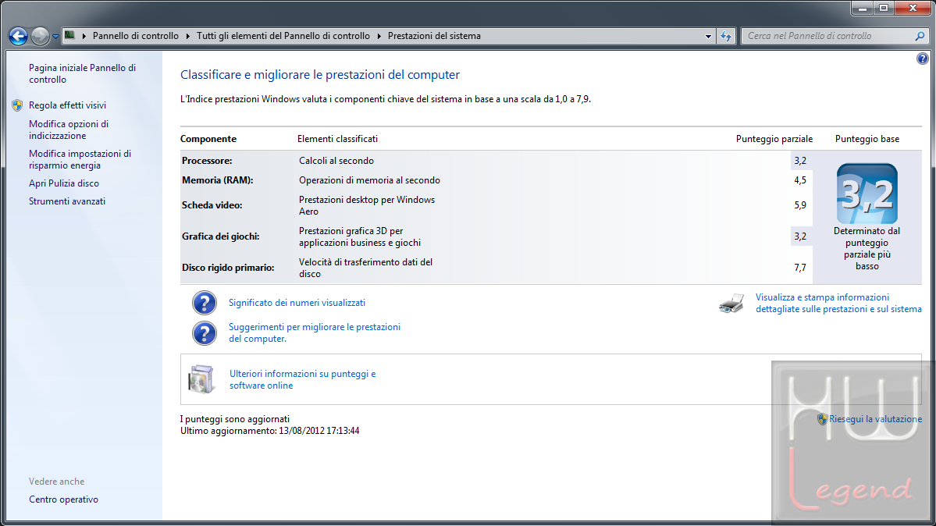936x526 pixels.
Task: Click Ultimo aggiornamento date text
Action: pyautogui.click(x=270, y=431)
